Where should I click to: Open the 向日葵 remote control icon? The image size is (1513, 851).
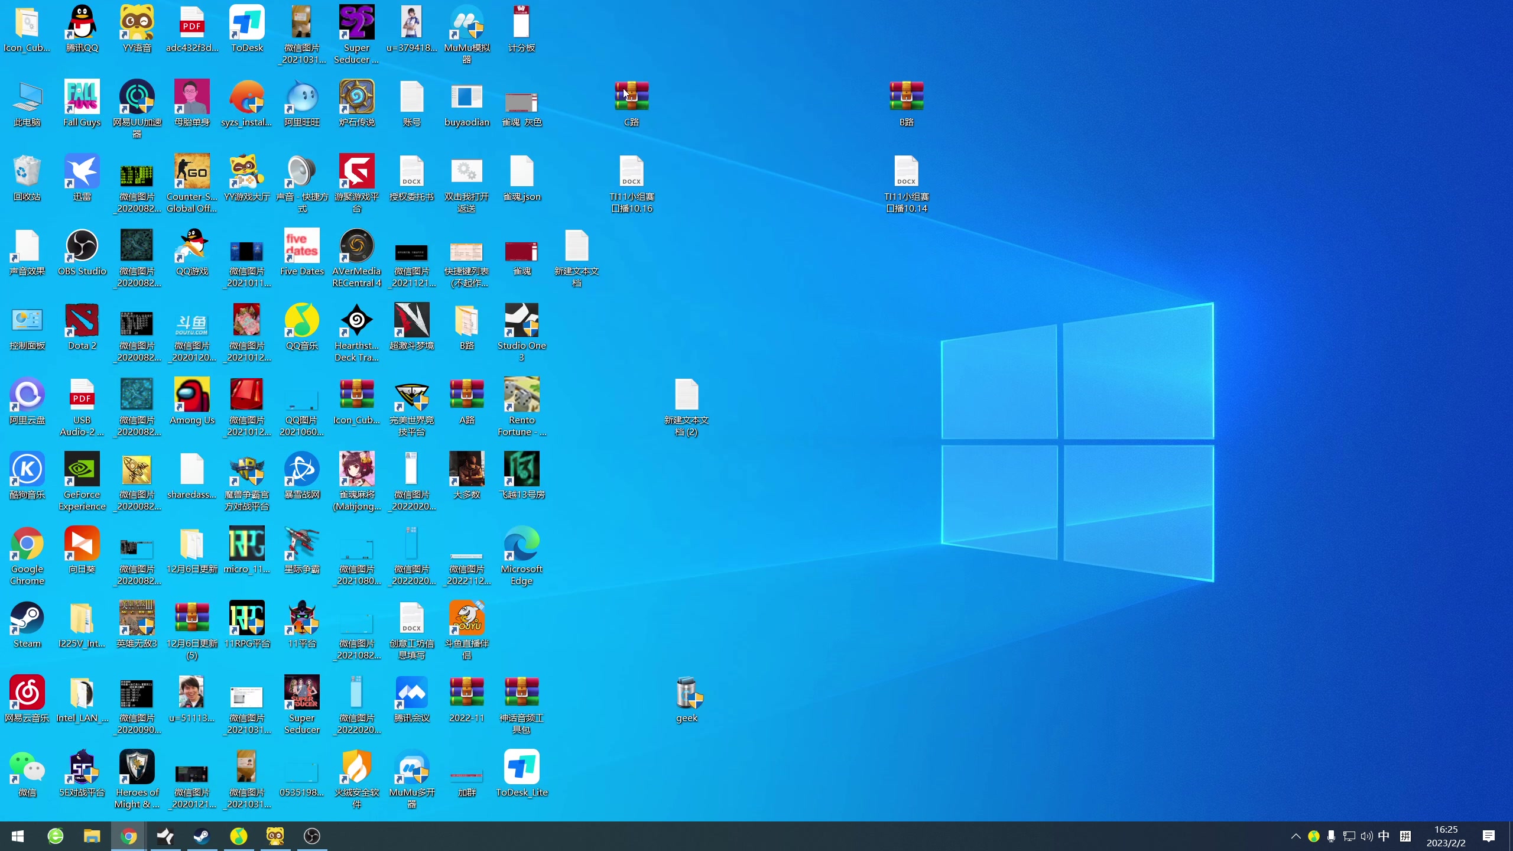click(x=82, y=551)
